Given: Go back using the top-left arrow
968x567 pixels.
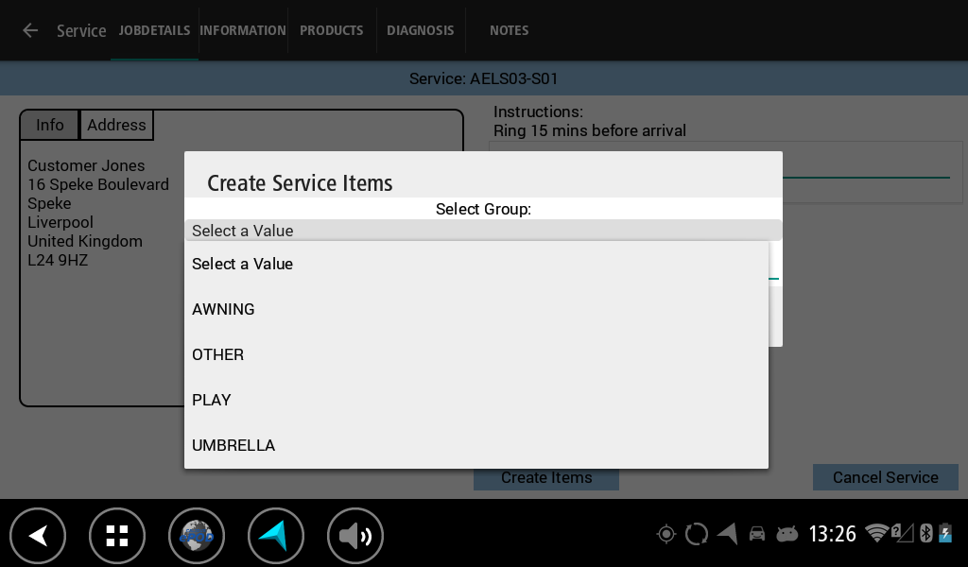Looking at the screenshot, I should 29,30.
